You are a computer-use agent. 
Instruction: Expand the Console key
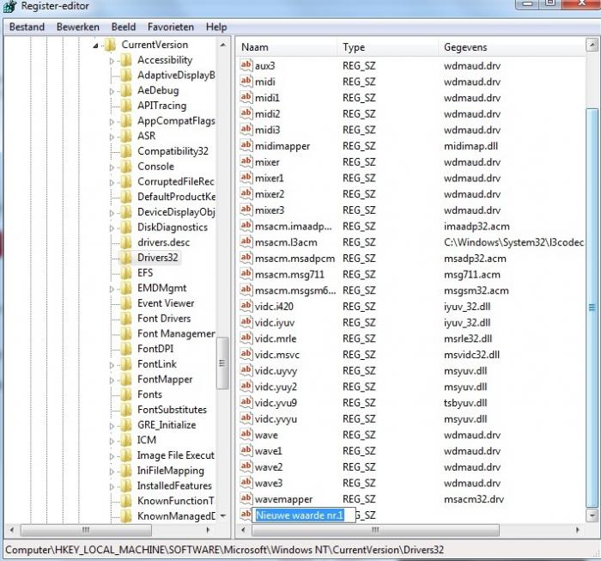click(112, 168)
